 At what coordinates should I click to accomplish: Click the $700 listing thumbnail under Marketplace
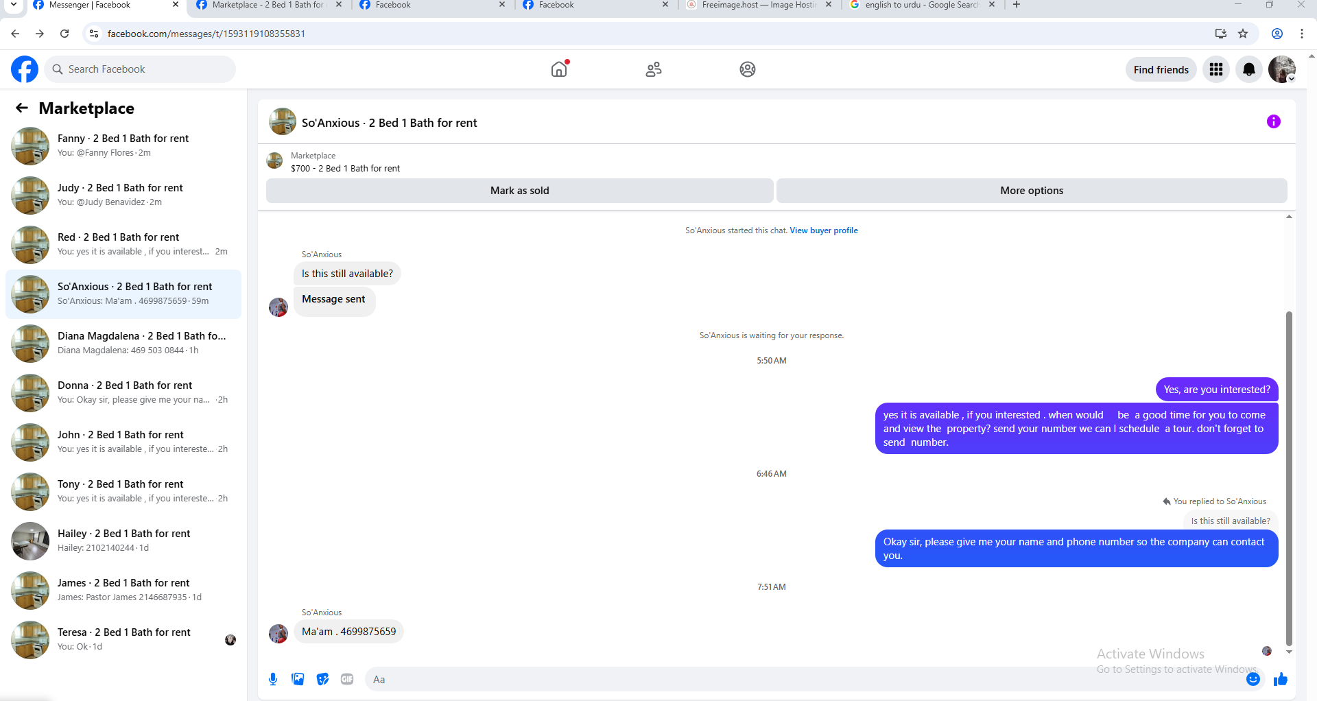pos(274,161)
